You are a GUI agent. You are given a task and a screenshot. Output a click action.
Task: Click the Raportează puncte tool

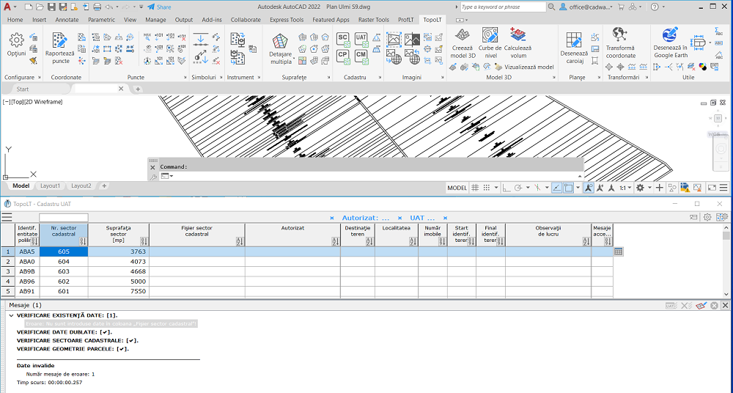click(60, 48)
